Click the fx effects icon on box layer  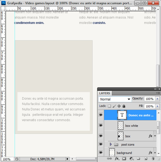(151, 136)
